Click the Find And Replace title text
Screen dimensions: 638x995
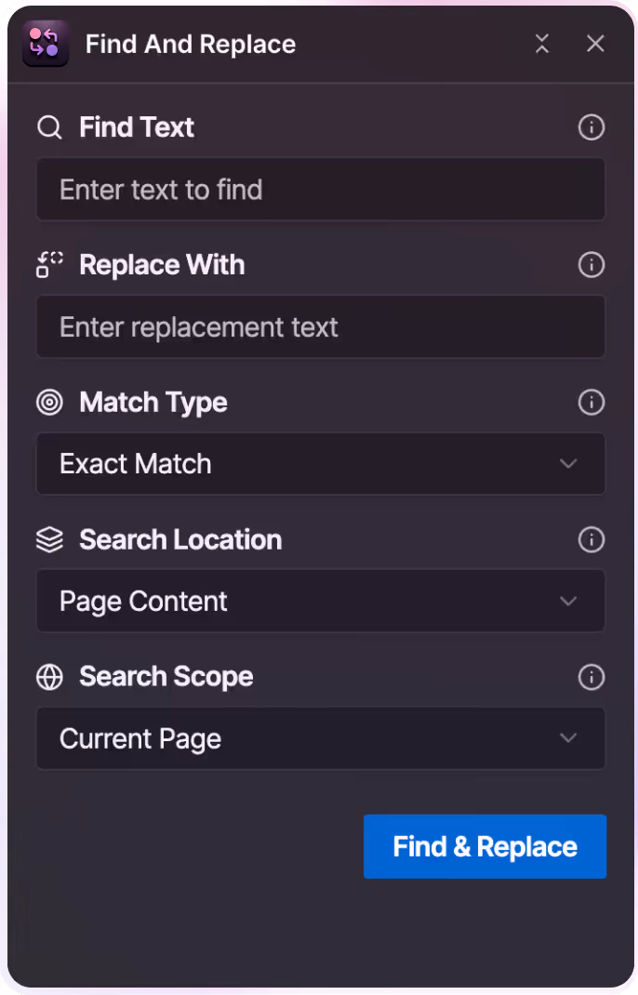pyautogui.click(x=190, y=44)
